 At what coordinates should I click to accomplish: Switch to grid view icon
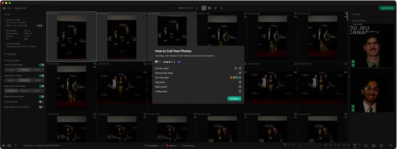click(204, 8)
